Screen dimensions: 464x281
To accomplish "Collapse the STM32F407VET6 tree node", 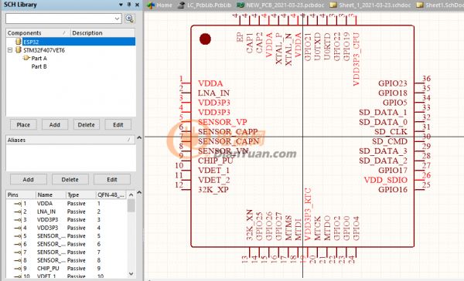I will point(10,50).
